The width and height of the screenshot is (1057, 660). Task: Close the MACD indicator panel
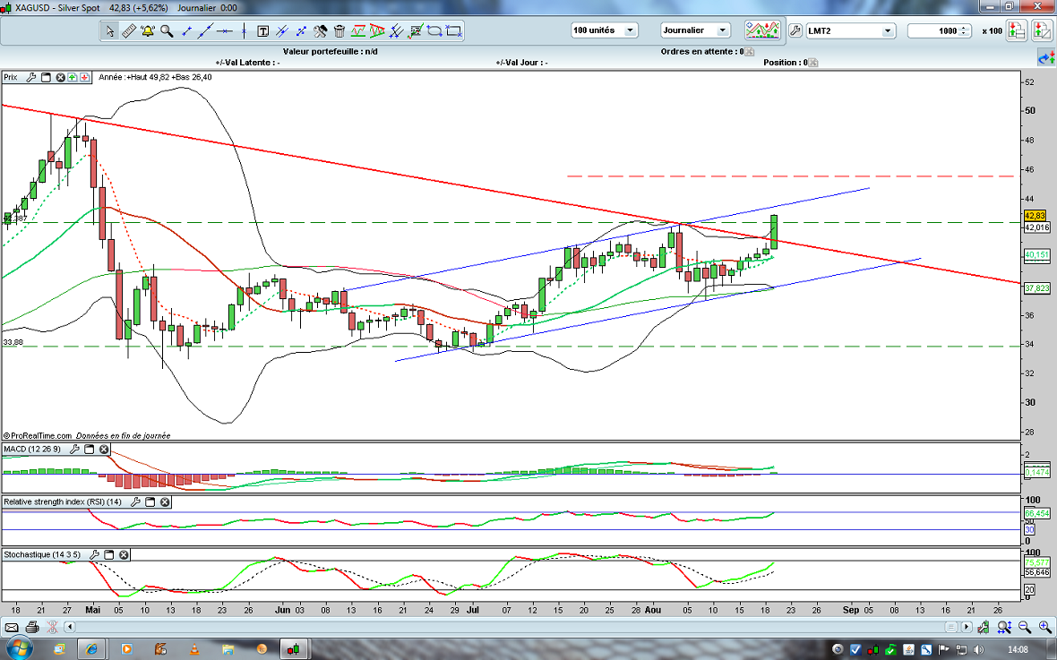(104, 450)
